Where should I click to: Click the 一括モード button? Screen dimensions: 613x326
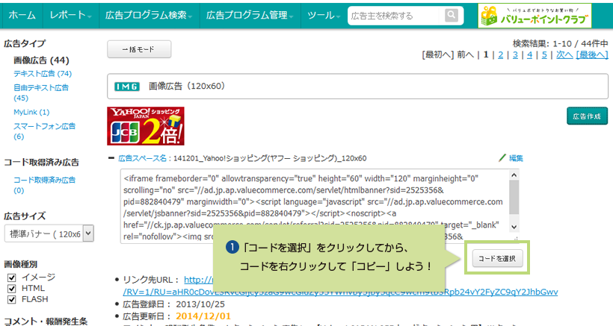click(x=139, y=49)
